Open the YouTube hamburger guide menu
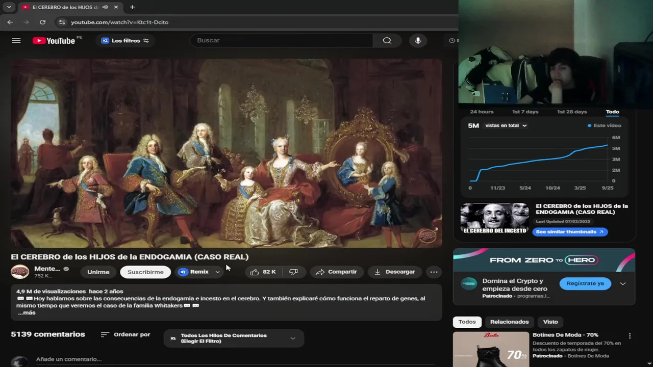This screenshot has height=367, width=653. tap(16, 40)
